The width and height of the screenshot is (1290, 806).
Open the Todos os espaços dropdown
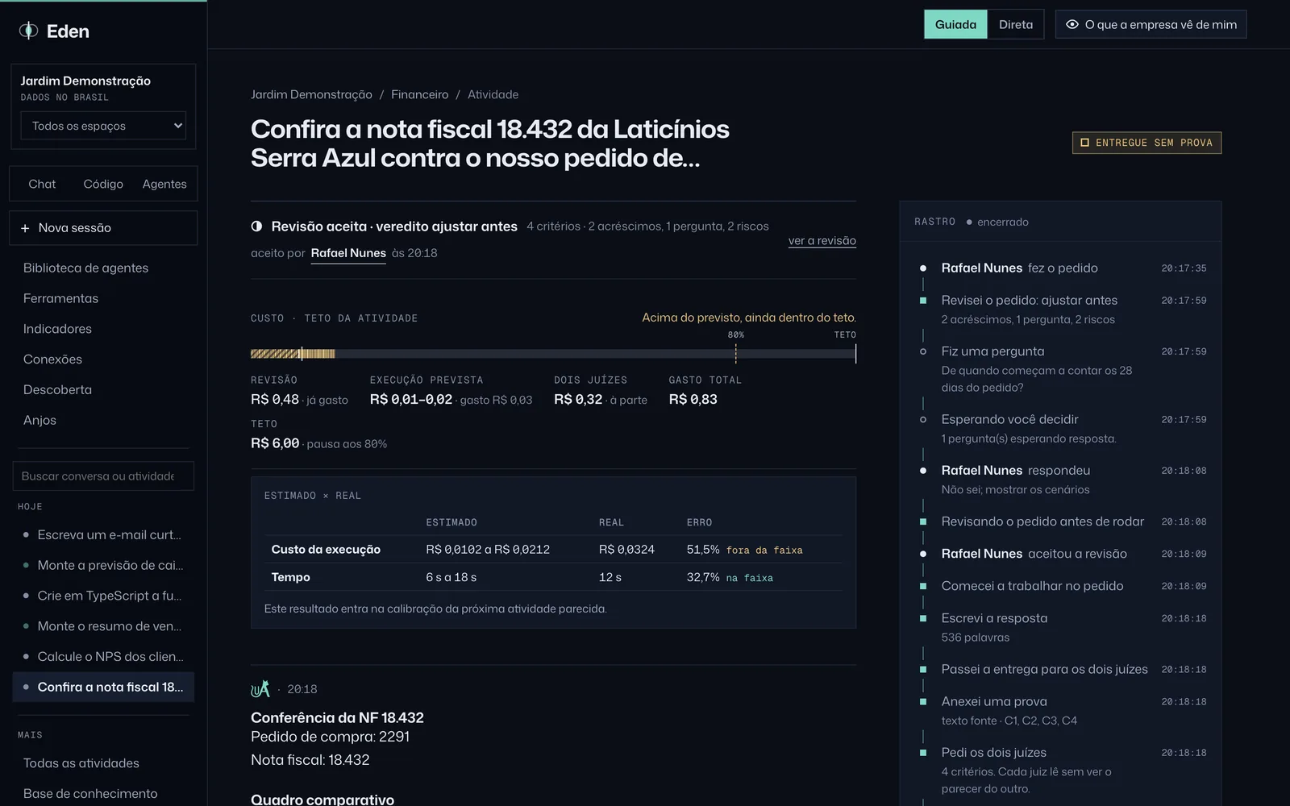coord(103,126)
